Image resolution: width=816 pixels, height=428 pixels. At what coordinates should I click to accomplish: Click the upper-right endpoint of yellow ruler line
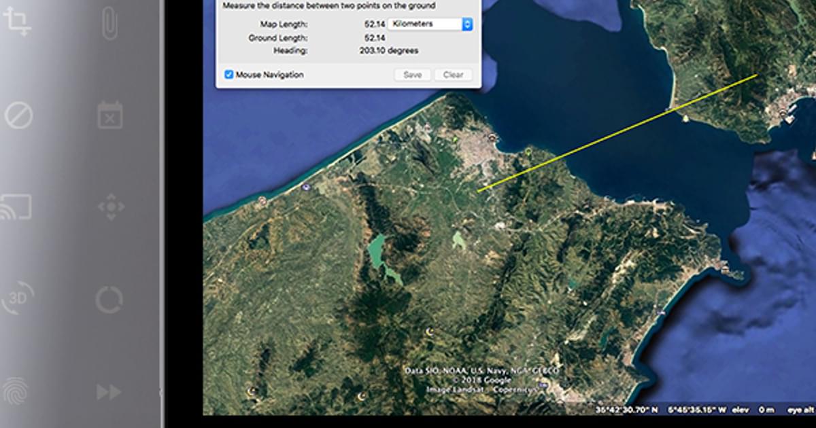[x=757, y=75]
